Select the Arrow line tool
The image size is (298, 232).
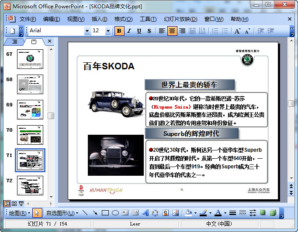pos(95,213)
